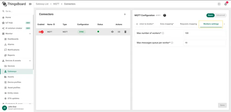This screenshot has height=112, width=231.
Task: Edit Max messages queue per worker field
Action: click(x=204, y=43)
